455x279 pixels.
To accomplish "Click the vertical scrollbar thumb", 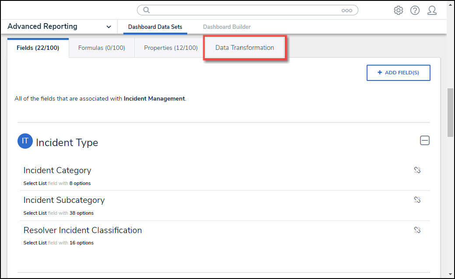I will tap(450, 114).
